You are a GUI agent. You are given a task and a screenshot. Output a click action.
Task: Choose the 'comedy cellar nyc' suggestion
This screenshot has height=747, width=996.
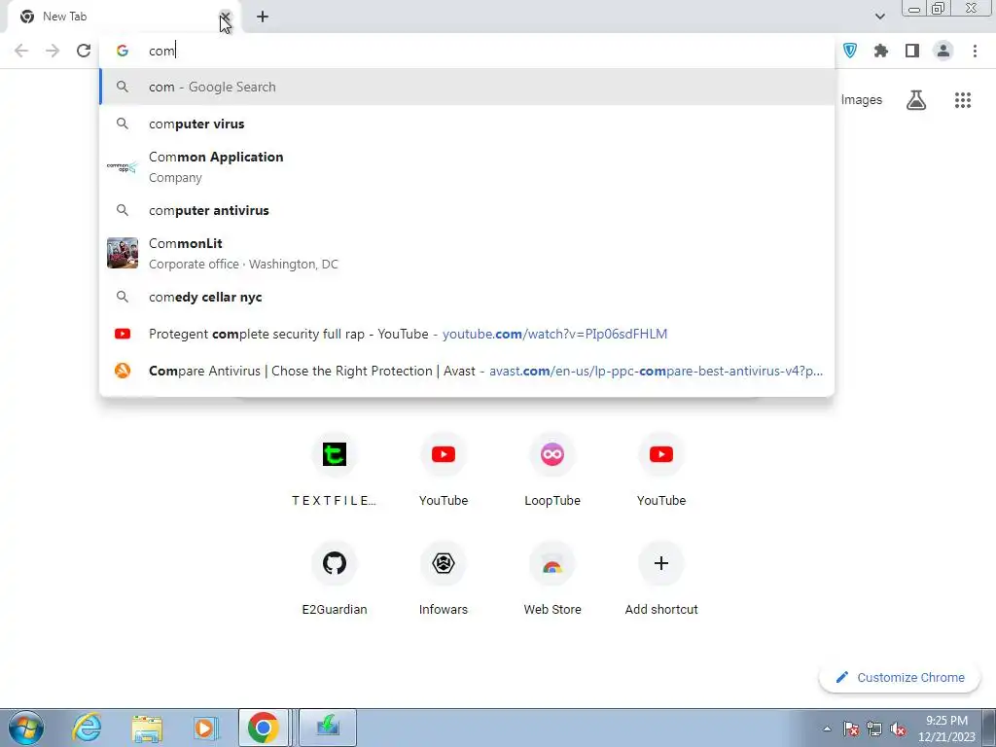(467, 298)
